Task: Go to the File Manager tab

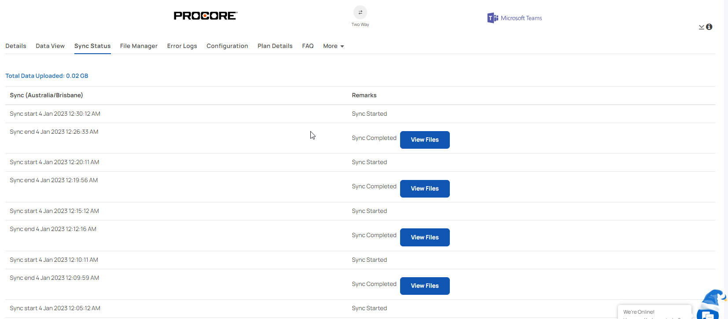Action: 139,46
